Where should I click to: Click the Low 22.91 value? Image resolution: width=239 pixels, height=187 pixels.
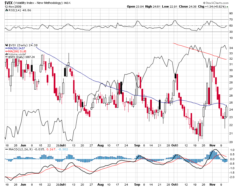click(170, 7)
